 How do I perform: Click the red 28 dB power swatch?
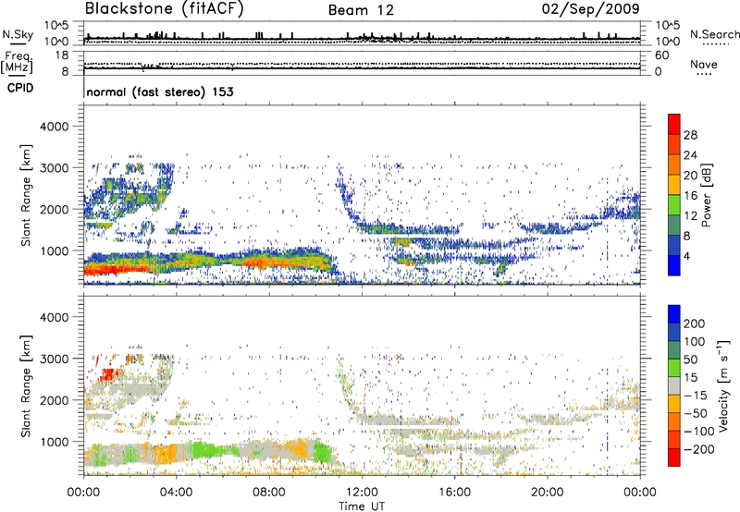(674, 124)
